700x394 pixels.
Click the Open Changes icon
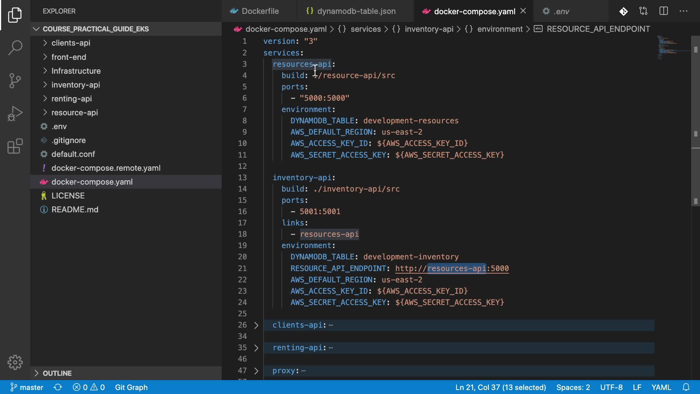coord(643,11)
